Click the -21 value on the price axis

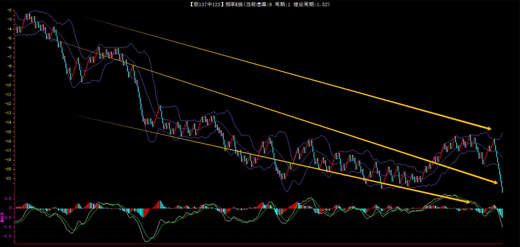(x=8, y=178)
